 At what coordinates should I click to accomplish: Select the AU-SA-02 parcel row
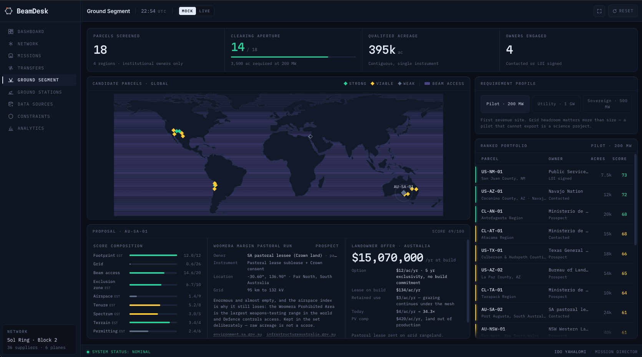point(554,313)
